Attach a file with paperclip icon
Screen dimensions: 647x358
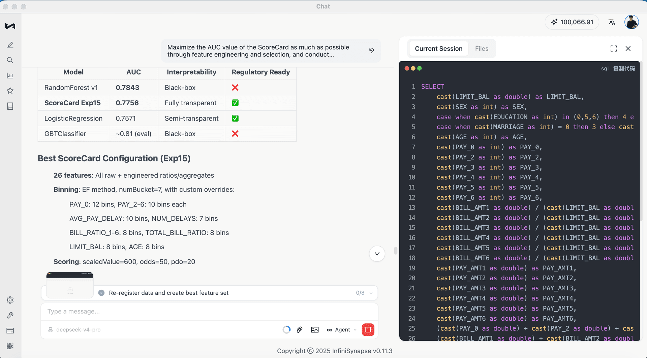click(300, 330)
